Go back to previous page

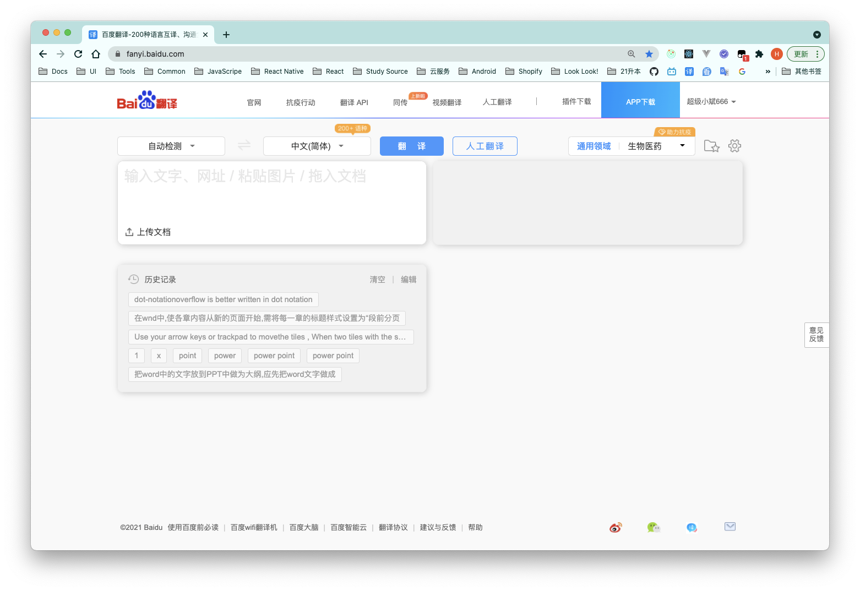[43, 54]
